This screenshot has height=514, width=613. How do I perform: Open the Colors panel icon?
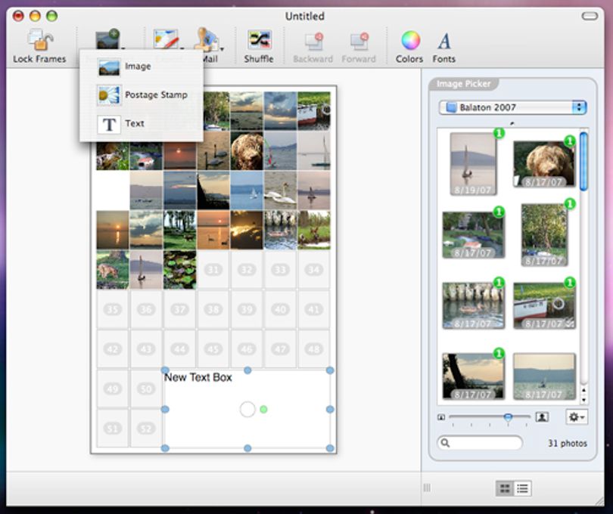coord(410,40)
